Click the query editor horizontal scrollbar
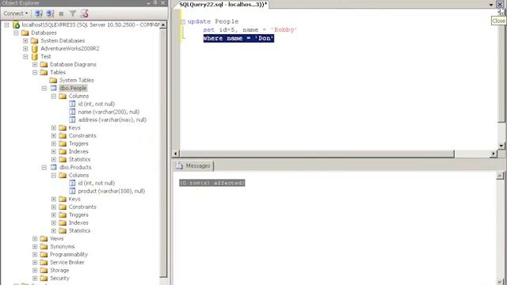 317,154
